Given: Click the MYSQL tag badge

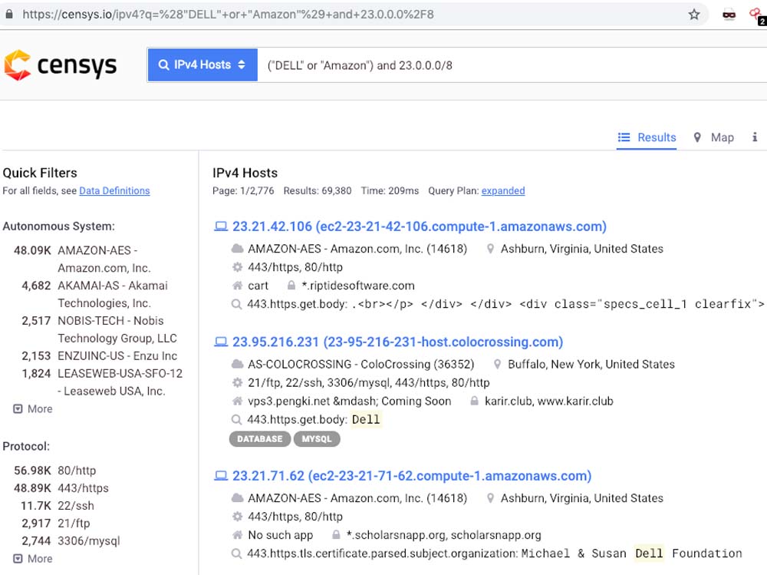Looking at the screenshot, I should pos(316,439).
